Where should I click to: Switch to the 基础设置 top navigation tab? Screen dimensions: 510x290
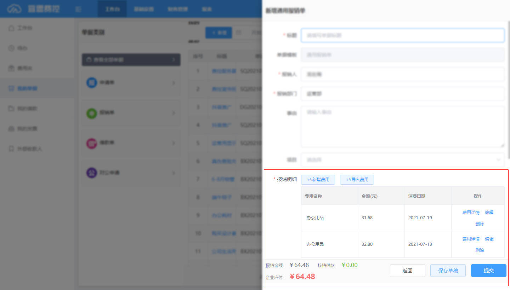click(144, 9)
